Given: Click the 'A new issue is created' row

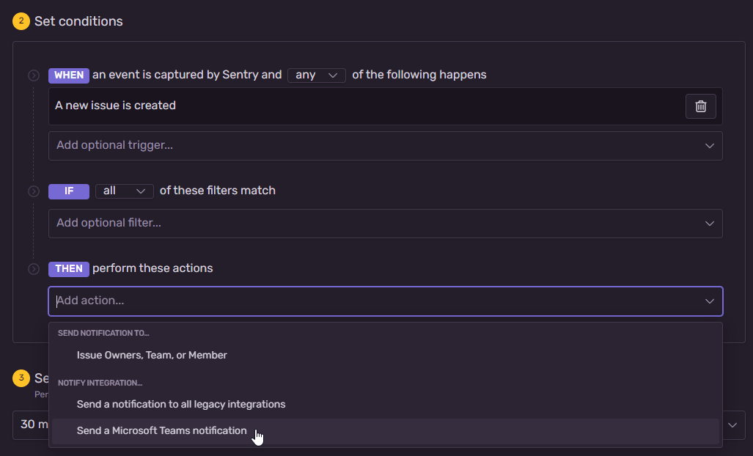Looking at the screenshot, I should point(367,106).
